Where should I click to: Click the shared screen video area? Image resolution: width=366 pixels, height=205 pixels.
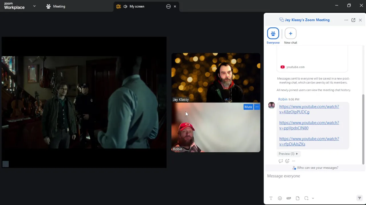click(84, 102)
